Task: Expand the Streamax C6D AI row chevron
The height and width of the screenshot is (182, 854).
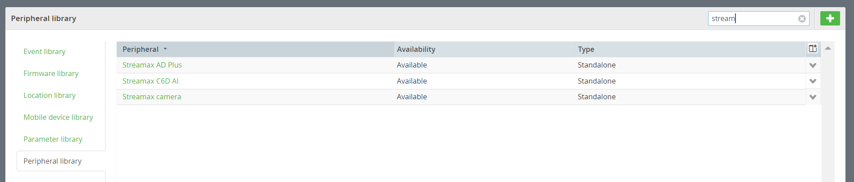Action: [x=813, y=81]
